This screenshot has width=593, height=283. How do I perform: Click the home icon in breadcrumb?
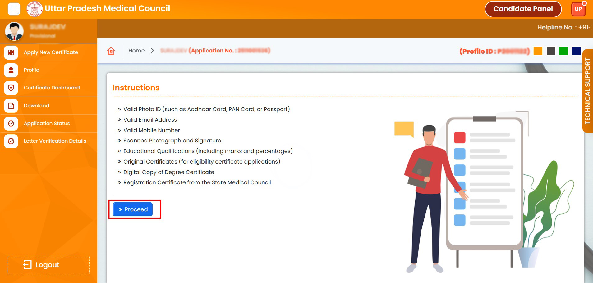111,51
